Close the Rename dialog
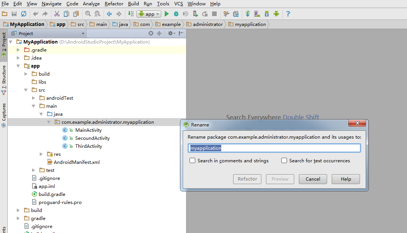This screenshot has height=233, width=407. [357, 123]
